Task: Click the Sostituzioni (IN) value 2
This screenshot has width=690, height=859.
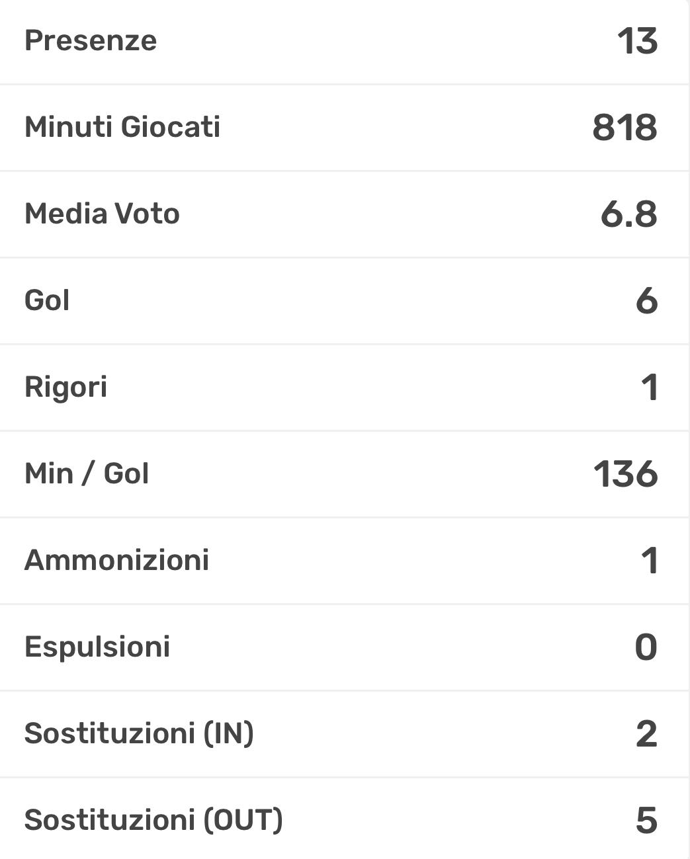Action: click(x=646, y=734)
